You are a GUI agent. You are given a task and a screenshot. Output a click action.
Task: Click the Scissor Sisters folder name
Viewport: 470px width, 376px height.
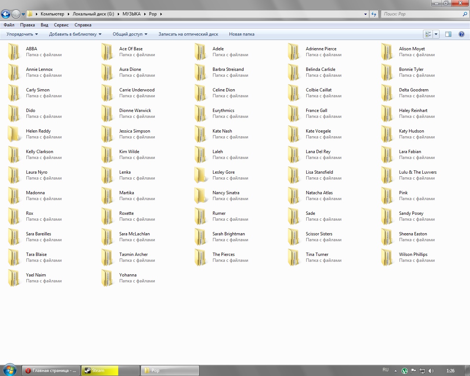(x=319, y=234)
